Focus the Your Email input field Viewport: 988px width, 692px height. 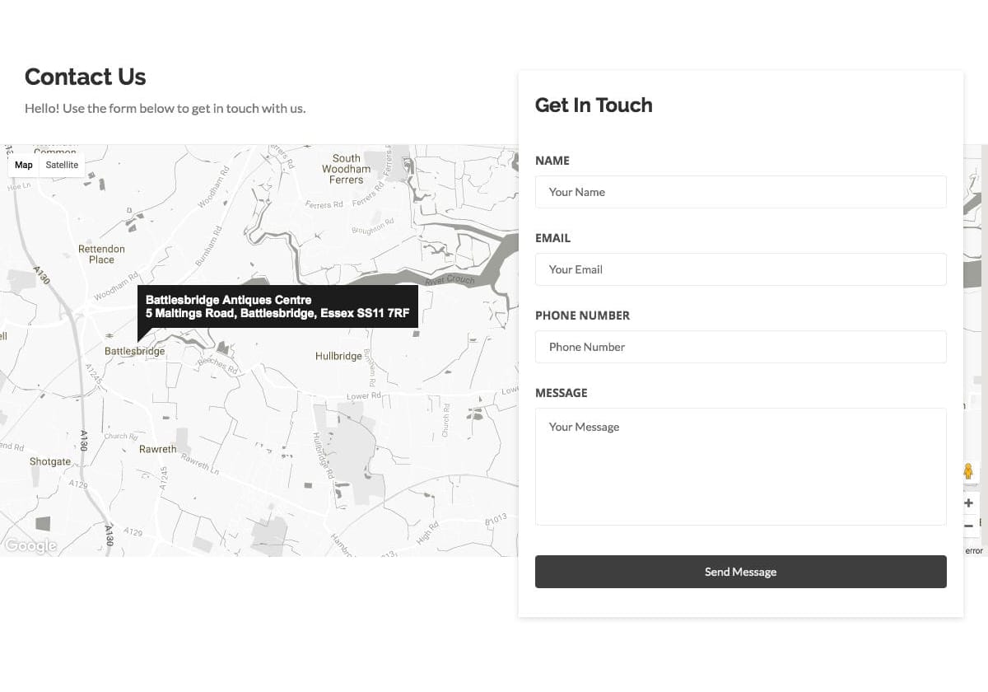click(x=740, y=269)
